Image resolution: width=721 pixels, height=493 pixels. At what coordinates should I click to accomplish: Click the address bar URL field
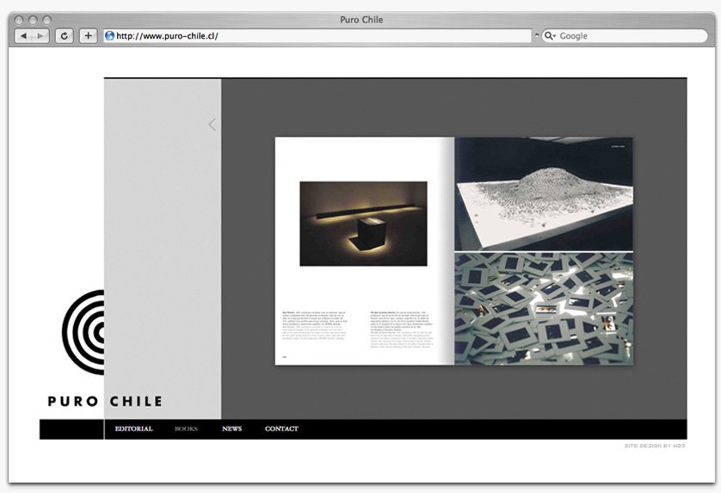[x=318, y=36]
